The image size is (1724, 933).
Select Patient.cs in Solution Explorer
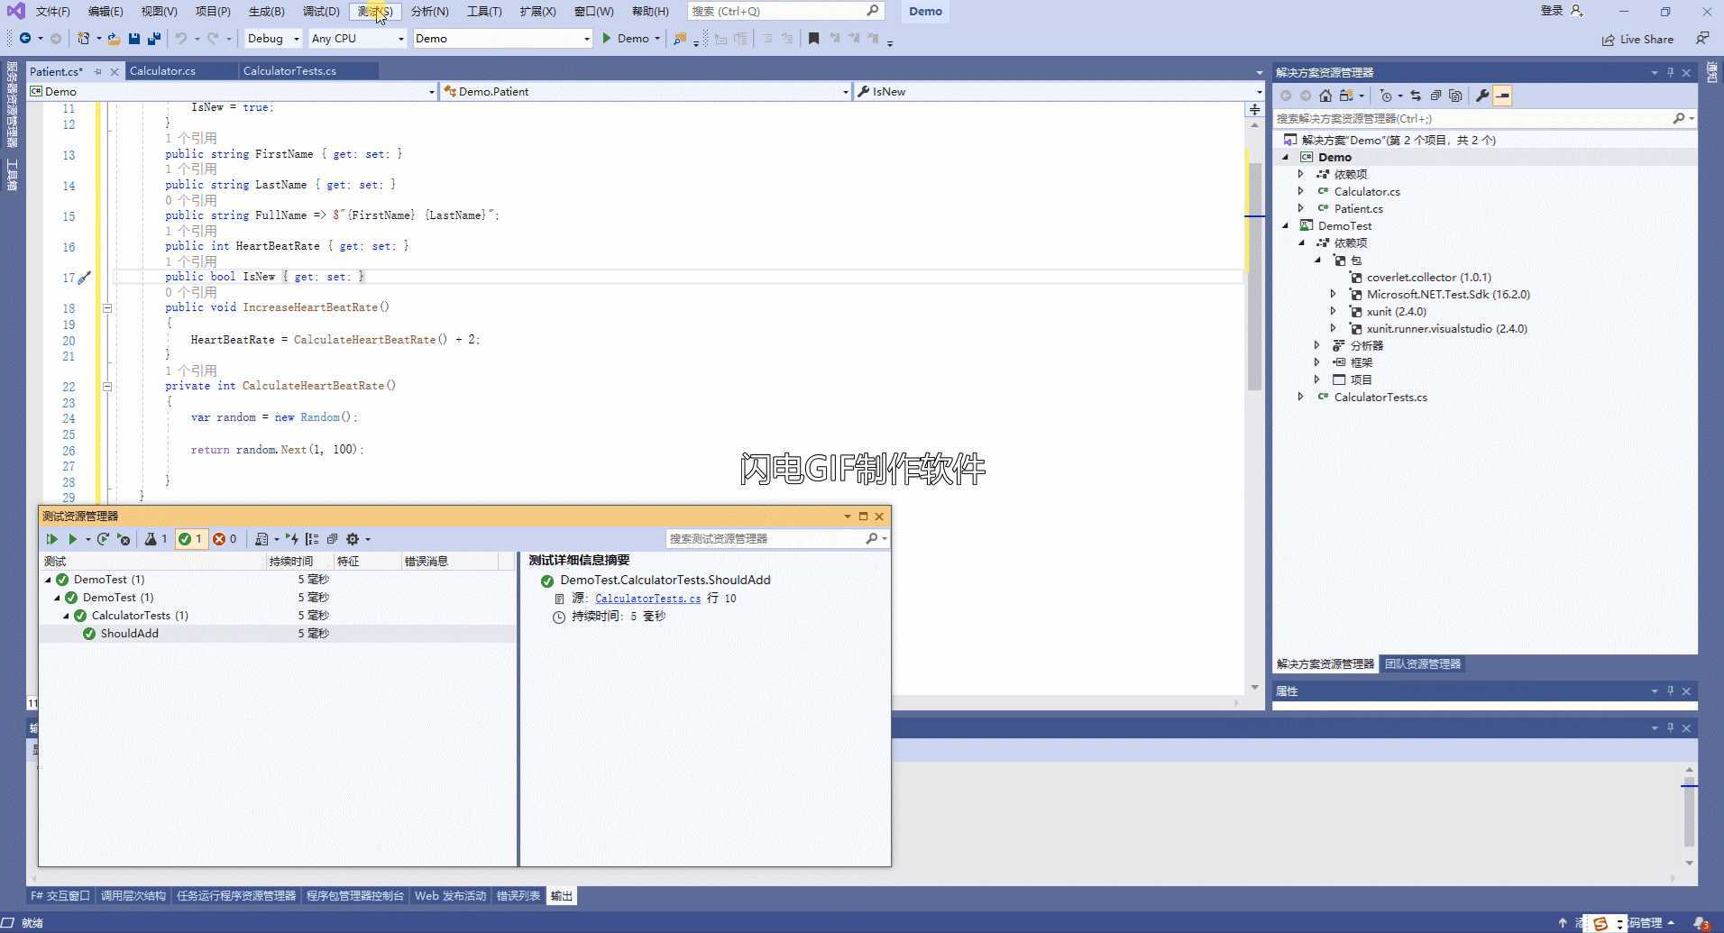1358,209
